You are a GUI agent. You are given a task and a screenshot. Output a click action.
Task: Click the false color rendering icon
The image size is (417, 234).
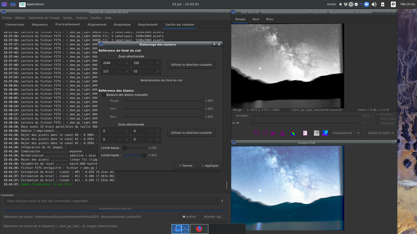[325, 133]
